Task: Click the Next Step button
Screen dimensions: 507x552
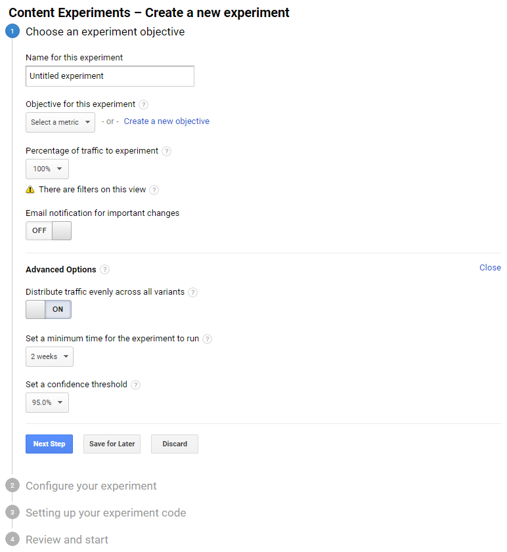Action: tap(49, 444)
